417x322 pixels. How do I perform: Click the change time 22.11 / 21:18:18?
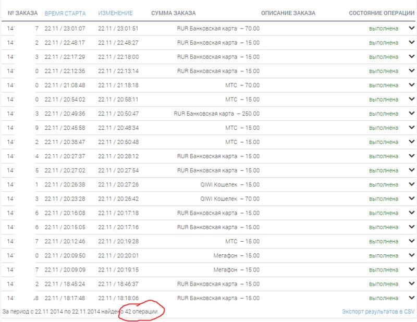pos(118,85)
